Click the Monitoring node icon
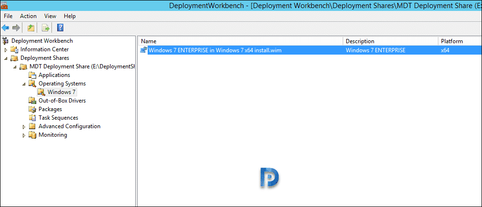Screen dimensions: 482x207 32,135
